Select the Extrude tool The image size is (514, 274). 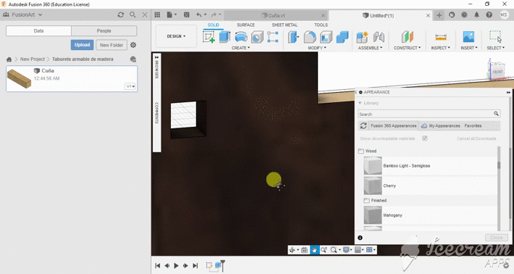point(225,37)
